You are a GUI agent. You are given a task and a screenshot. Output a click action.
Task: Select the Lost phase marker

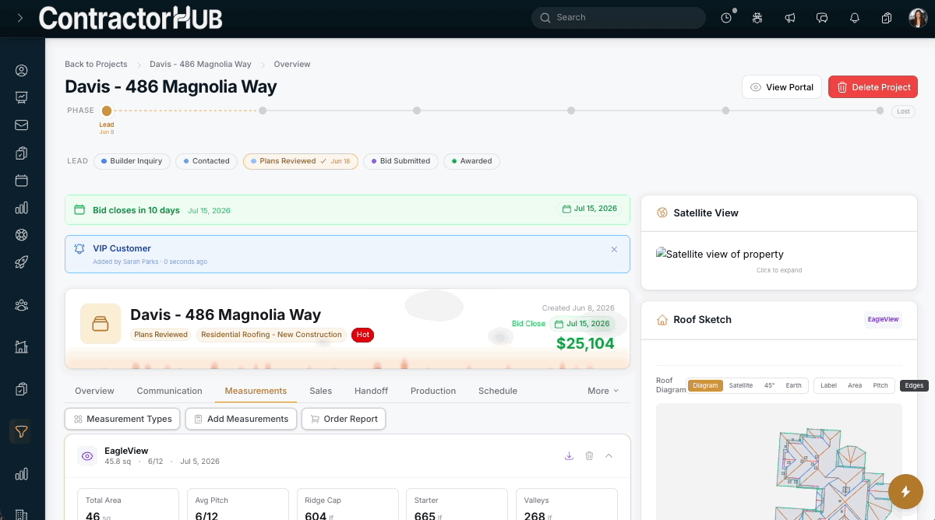pyautogui.click(x=903, y=111)
